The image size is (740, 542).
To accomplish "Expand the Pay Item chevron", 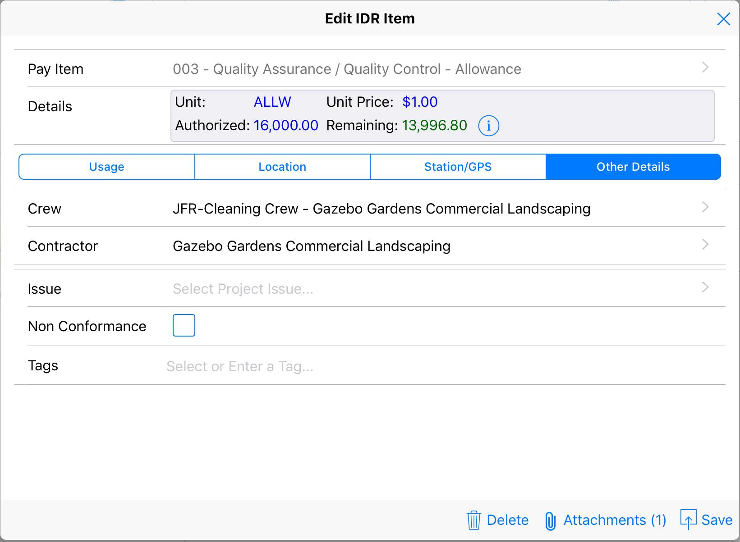I will pos(705,68).
